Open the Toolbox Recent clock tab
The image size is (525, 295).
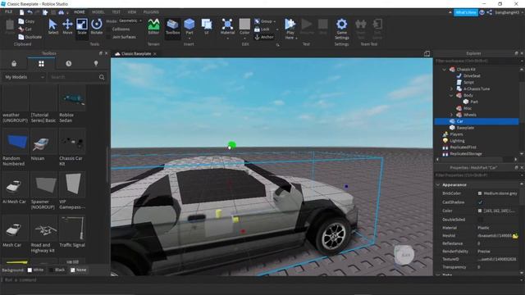pos(69,64)
